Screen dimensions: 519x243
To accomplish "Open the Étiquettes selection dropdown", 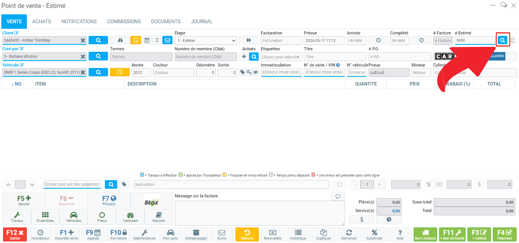I will point(281,57).
